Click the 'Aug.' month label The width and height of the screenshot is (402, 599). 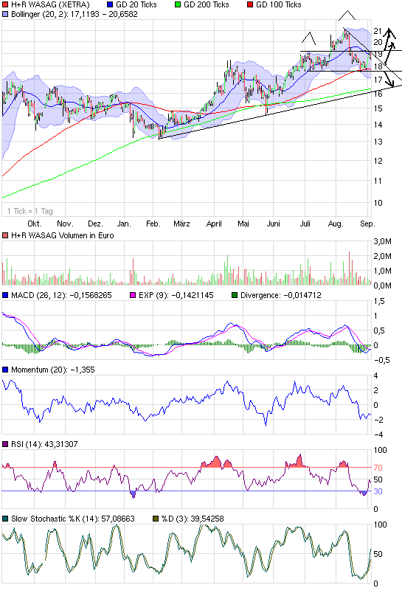pyautogui.click(x=336, y=224)
